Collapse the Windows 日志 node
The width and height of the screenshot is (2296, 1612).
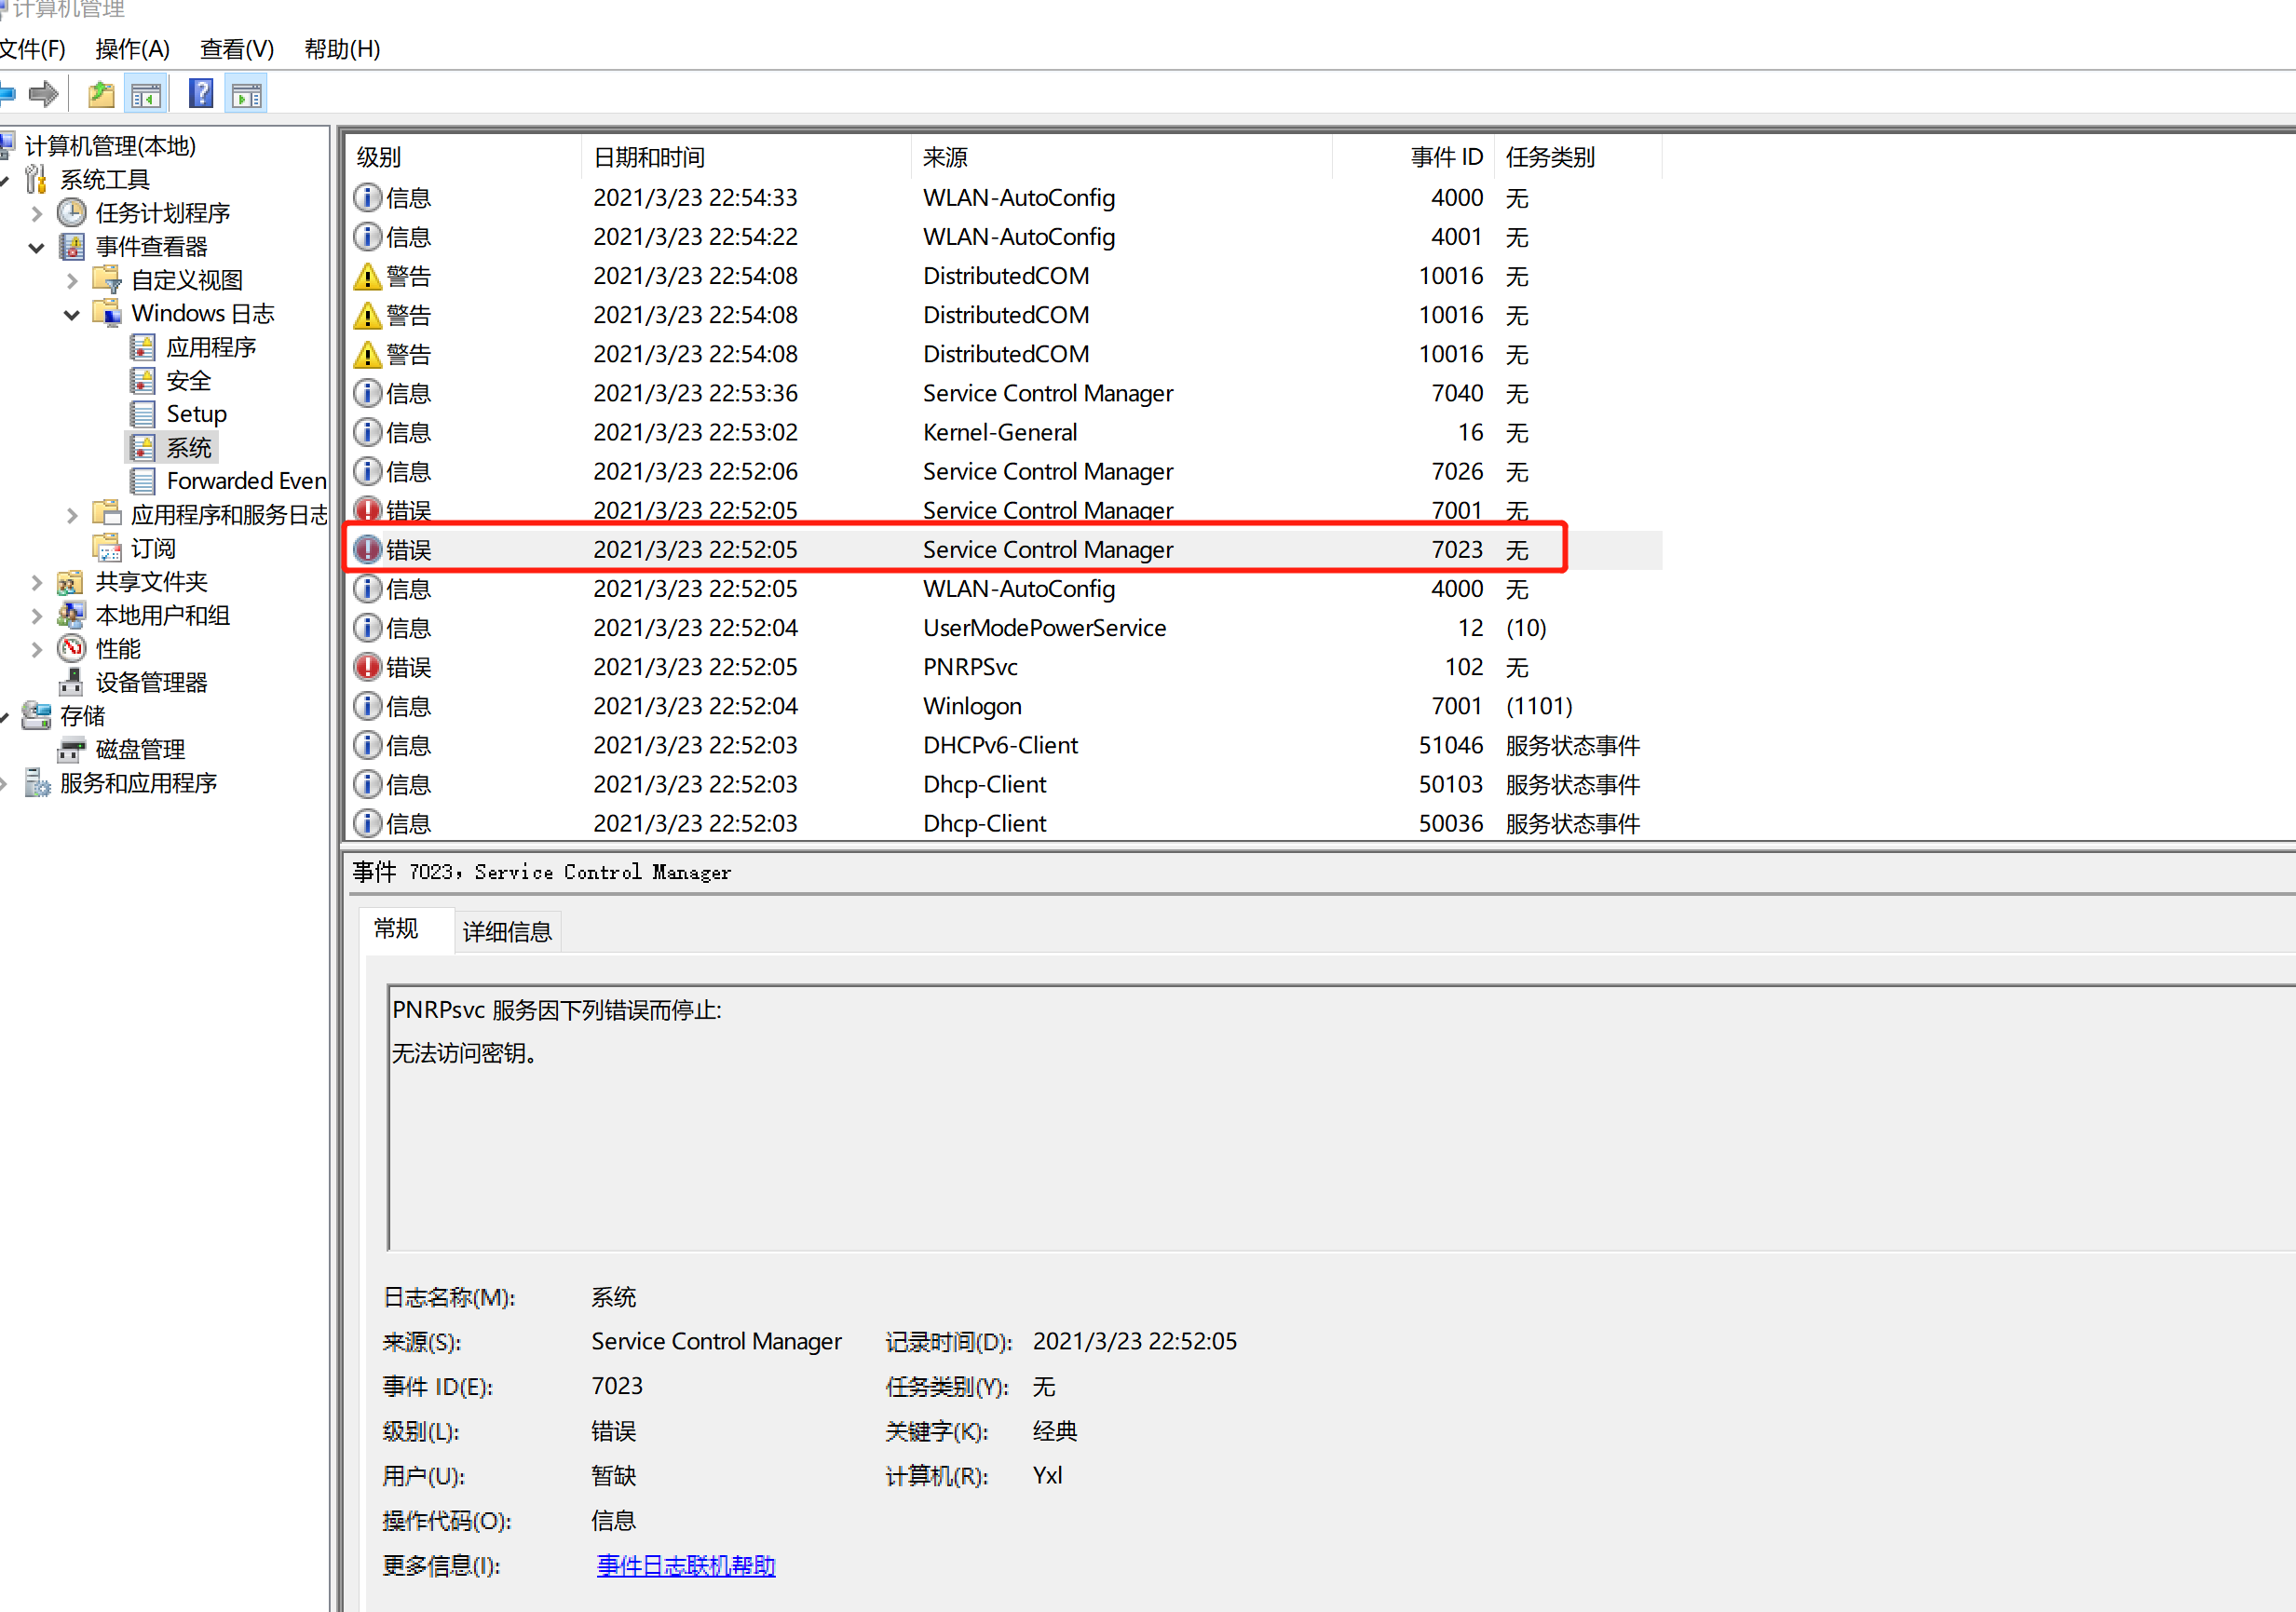(x=72, y=314)
